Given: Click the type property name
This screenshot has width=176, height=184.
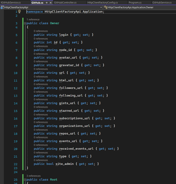Looking at the screenshot, I should pos(63,156).
